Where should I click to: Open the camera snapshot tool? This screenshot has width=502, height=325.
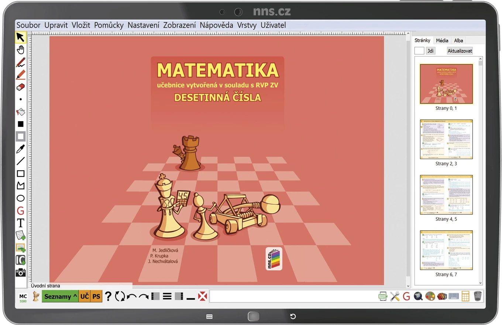pos(21,273)
